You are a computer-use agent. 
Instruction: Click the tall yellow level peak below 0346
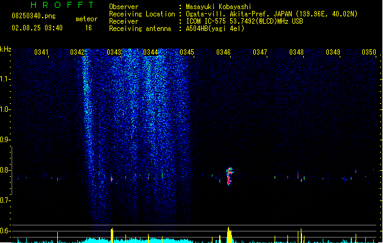coord(229,234)
